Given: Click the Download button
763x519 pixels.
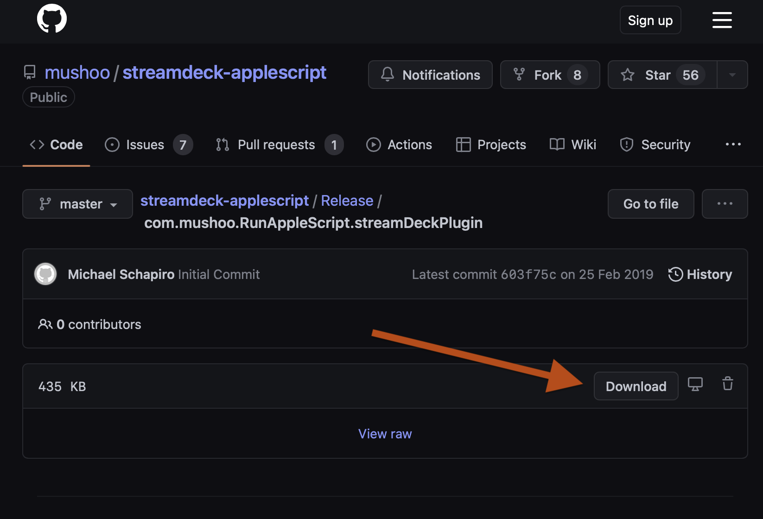Looking at the screenshot, I should click(x=636, y=386).
